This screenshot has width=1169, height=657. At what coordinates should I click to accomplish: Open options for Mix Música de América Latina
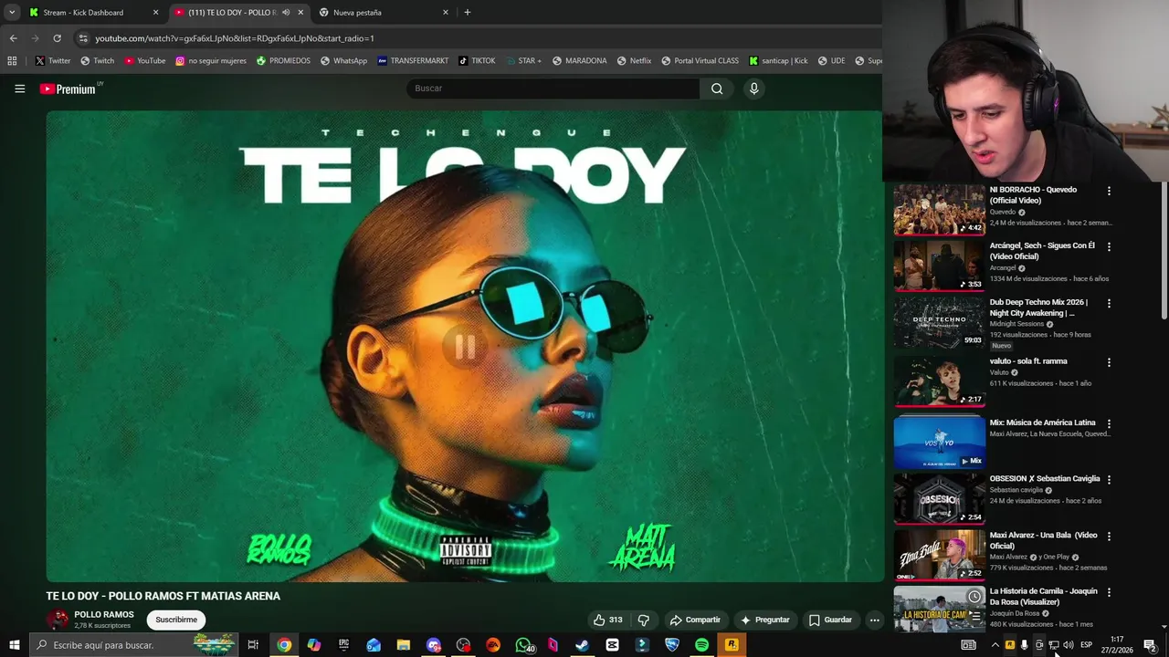pyautogui.click(x=1109, y=423)
